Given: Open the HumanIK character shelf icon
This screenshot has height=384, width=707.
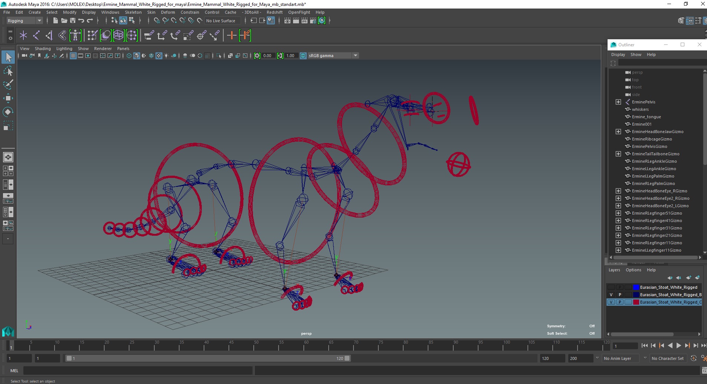Looking at the screenshot, I should point(75,36).
